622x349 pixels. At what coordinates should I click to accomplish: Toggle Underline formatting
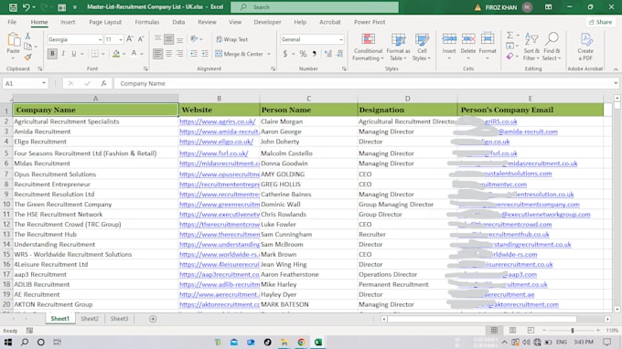tap(74, 54)
